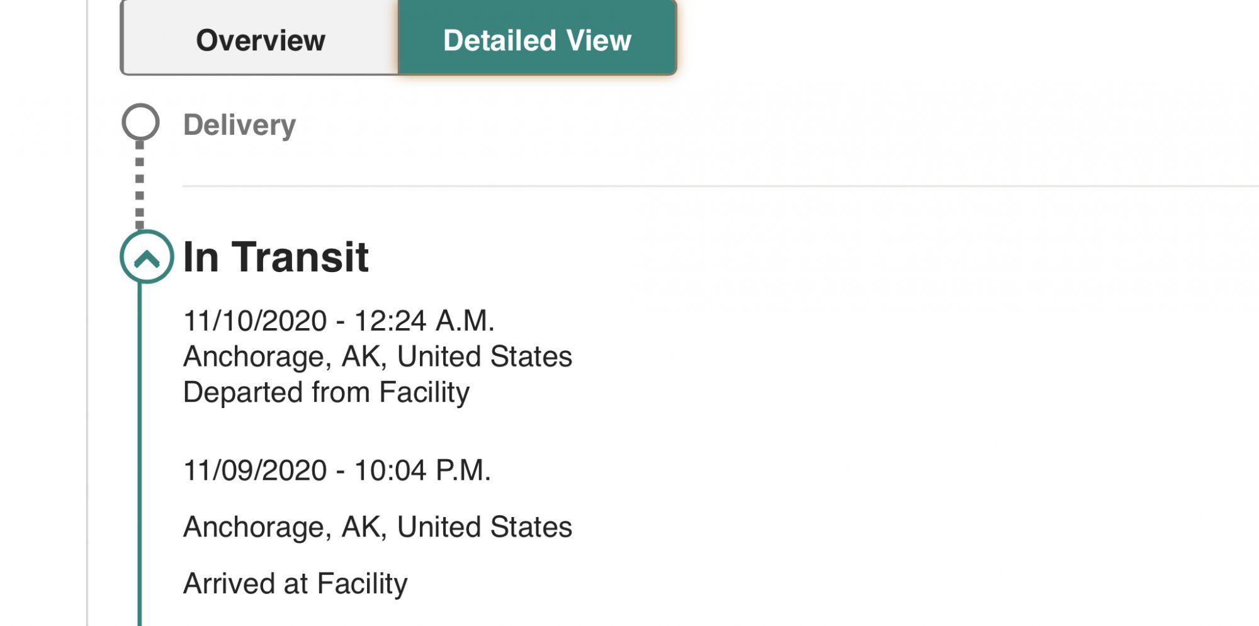Click the word Facility in Departed status

(424, 392)
